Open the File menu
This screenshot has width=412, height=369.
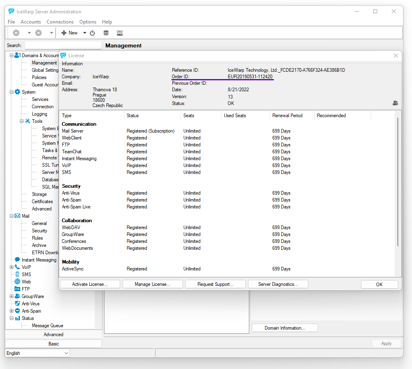(11, 22)
